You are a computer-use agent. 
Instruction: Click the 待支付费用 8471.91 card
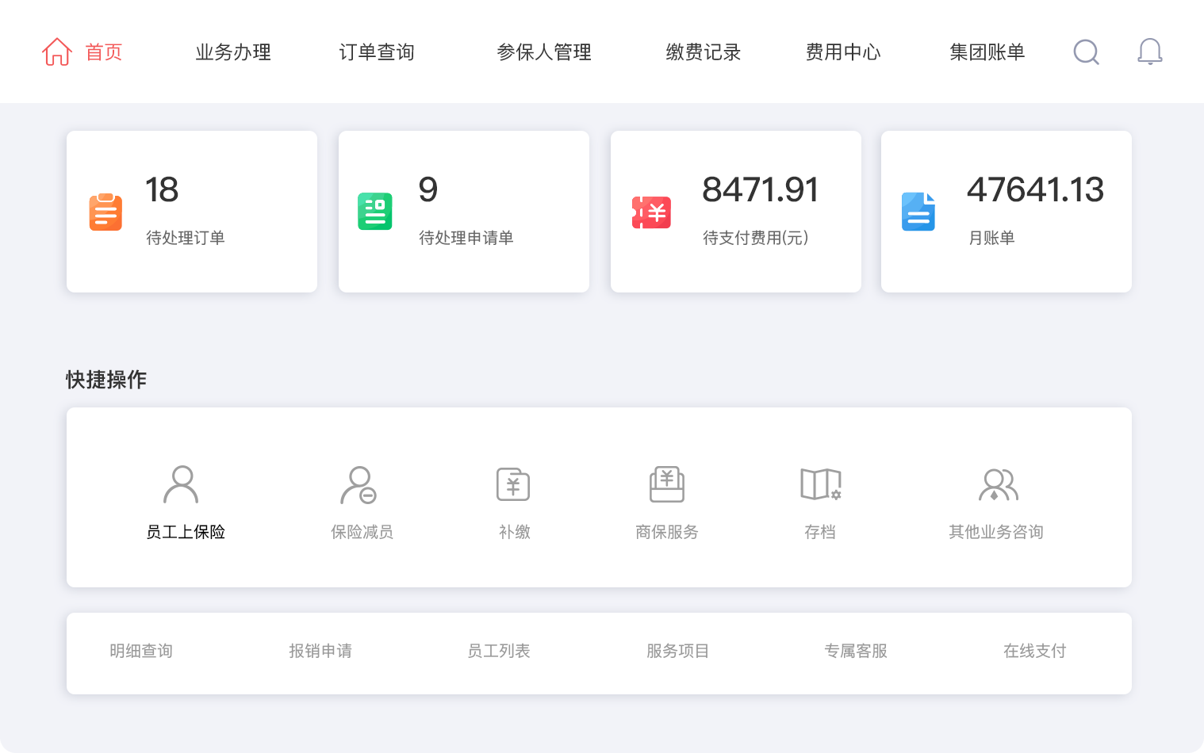pos(735,212)
